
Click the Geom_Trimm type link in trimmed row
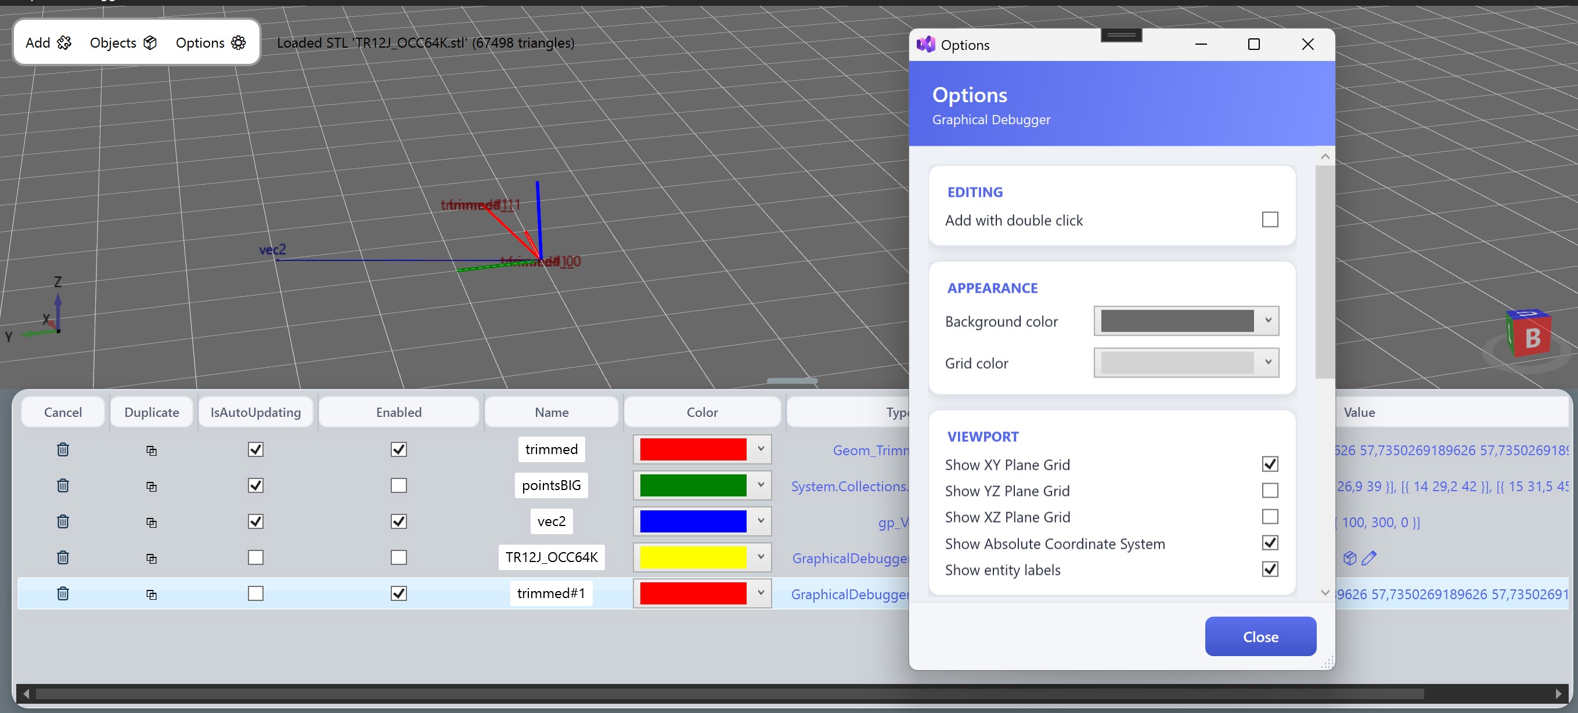coord(871,451)
